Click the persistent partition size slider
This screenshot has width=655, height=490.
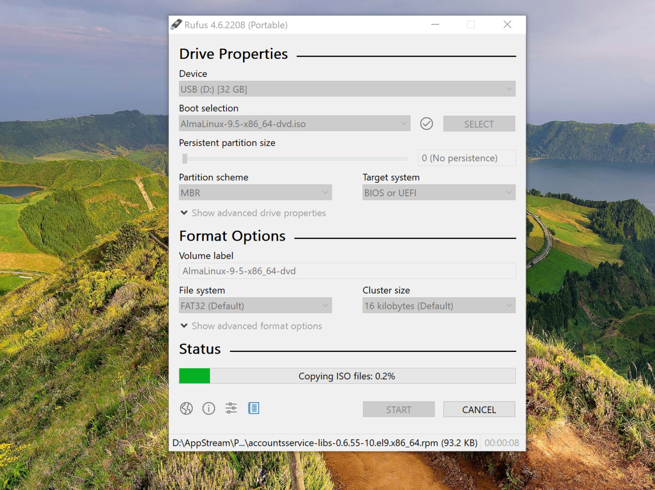[x=294, y=158]
